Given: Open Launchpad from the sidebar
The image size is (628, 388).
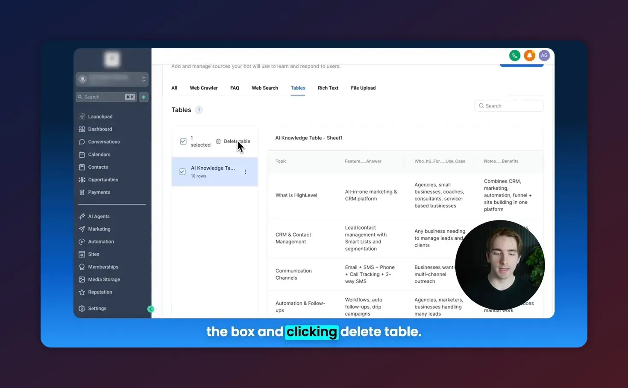Looking at the screenshot, I should tap(100, 116).
